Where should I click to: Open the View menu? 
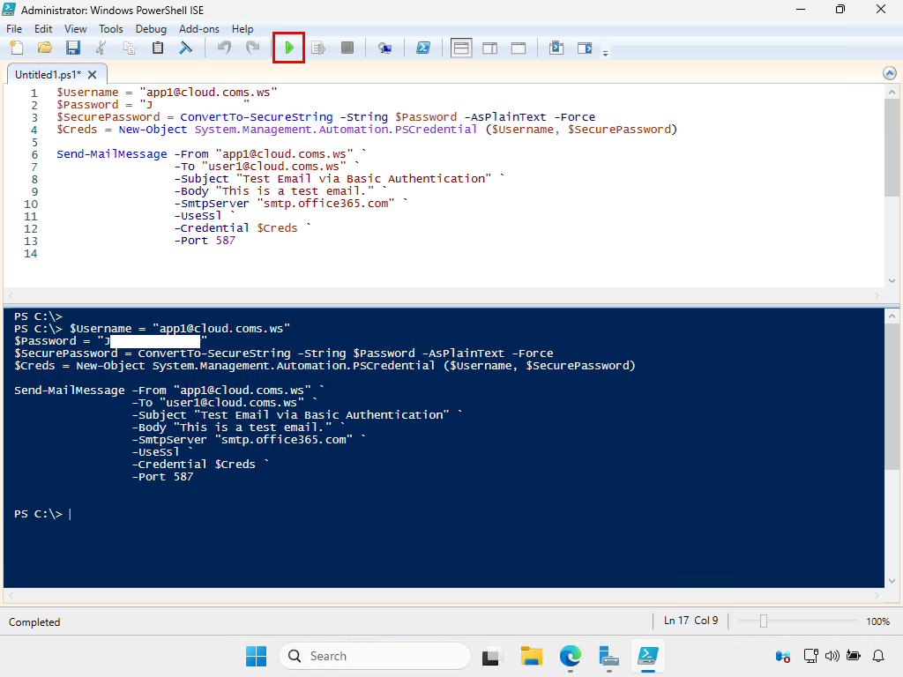76,29
